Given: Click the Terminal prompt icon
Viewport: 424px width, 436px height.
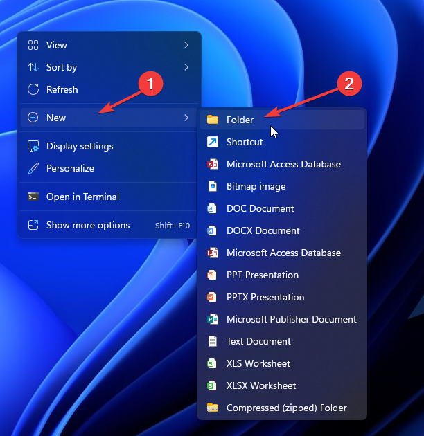Looking at the screenshot, I should (33, 197).
